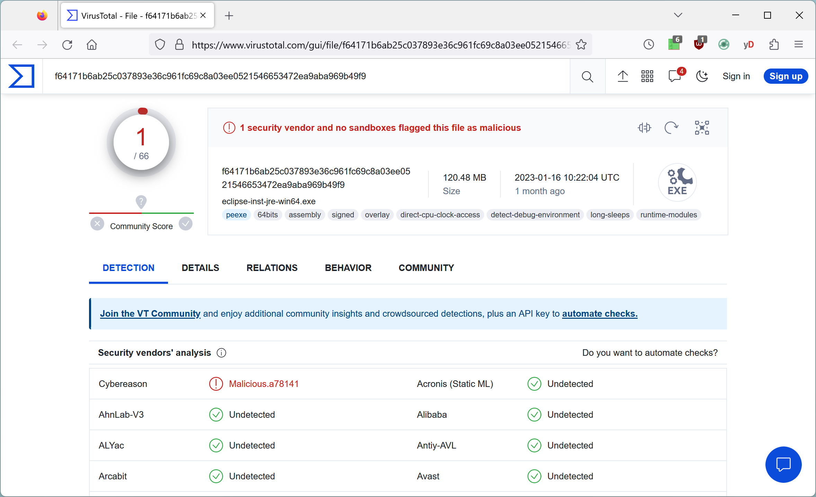
Task: Click the EXE file type icon
Action: point(677,182)
